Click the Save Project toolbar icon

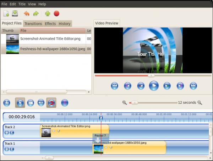point(15,14)
